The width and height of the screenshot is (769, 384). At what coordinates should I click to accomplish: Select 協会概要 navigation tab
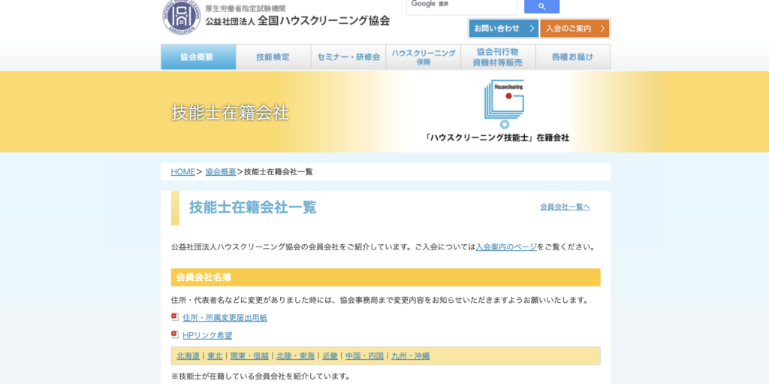click(198, 57)
